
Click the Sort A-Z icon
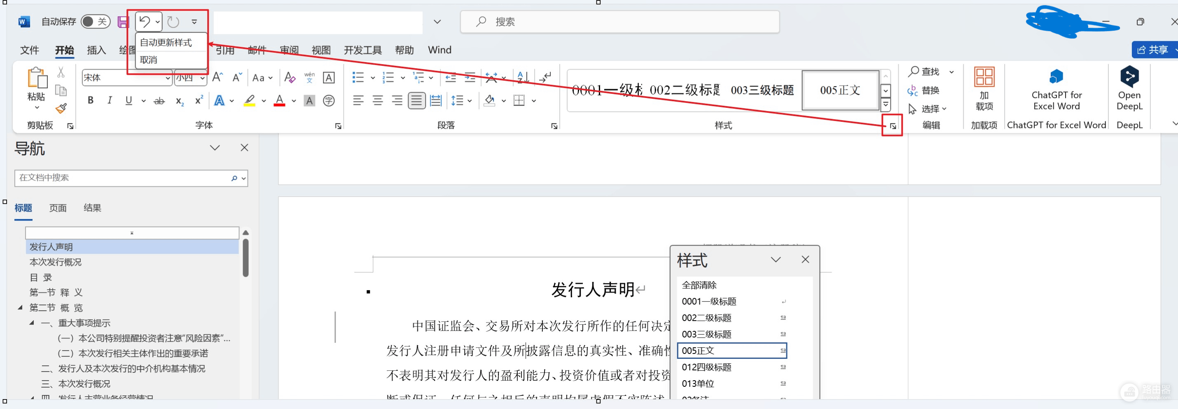(x=523, y=77)
